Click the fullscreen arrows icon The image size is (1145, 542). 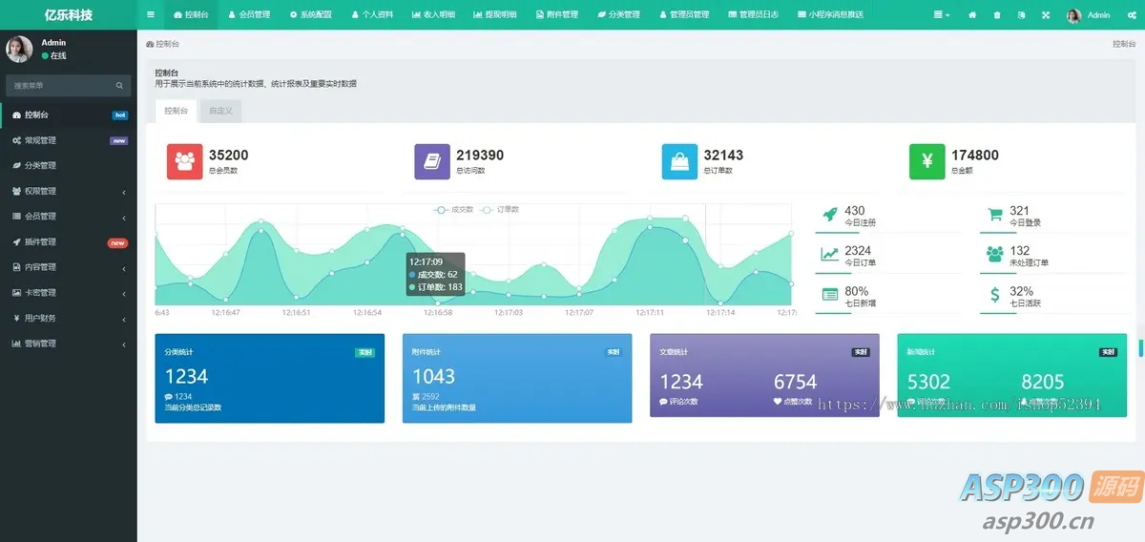click(1046, 15)
